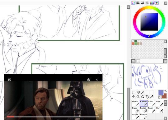
Task: Choose the Eraser tool preset
Action: (135, 110)
